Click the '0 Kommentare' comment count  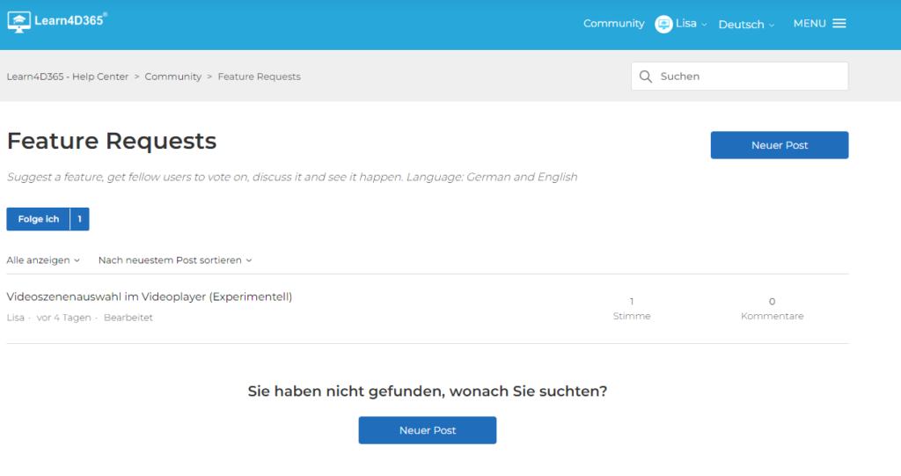coord(772,309)
